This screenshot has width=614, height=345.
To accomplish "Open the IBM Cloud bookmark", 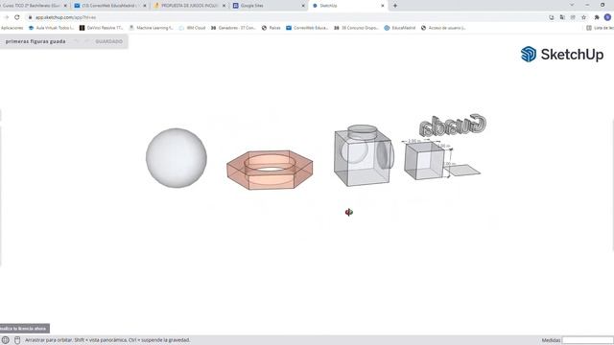I will click(x=192, y=28).
